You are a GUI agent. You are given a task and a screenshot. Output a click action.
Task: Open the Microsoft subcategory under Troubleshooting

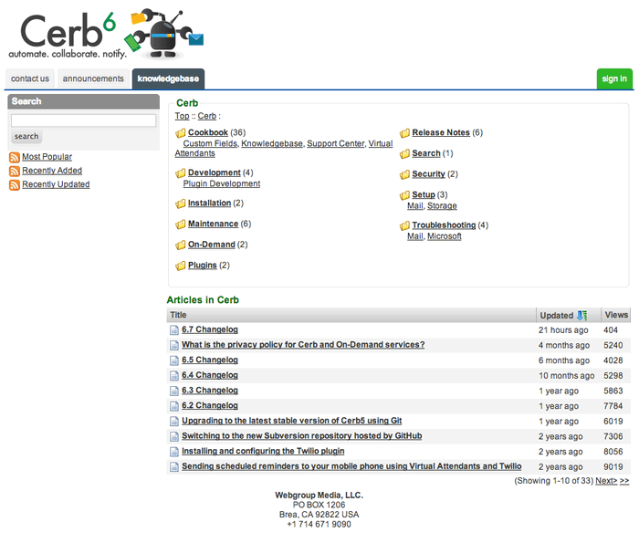coord(445,236)
